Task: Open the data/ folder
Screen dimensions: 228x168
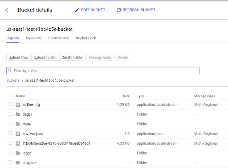Action: pos(27,124)
